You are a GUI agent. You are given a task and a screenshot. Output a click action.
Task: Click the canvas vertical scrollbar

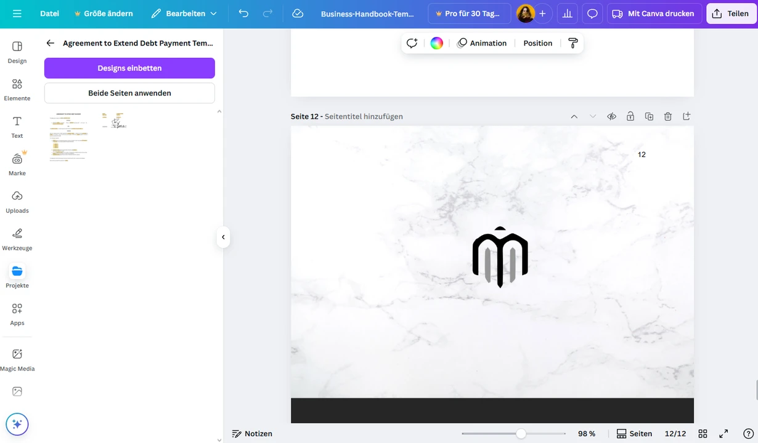(756, 390)
